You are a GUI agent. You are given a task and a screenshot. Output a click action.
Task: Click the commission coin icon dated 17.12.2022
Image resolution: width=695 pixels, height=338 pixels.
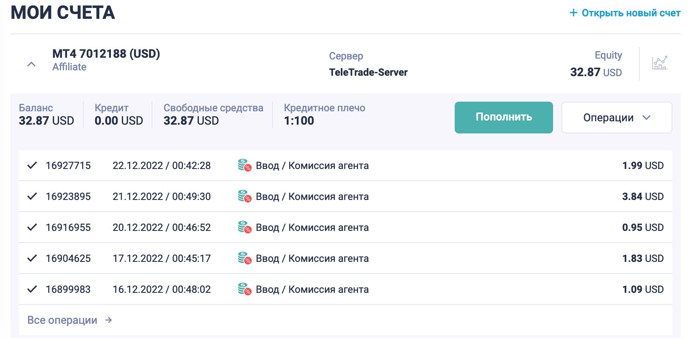(245, 258)
